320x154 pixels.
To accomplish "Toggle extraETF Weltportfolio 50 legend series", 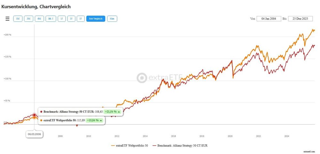I will [x=129, y=146].
